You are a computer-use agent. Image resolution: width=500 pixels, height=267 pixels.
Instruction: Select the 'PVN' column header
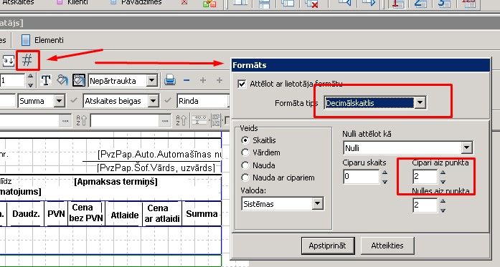(56, 213)
